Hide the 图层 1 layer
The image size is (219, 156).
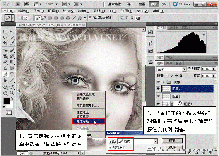pyautogui.click(x=158, y=103)
